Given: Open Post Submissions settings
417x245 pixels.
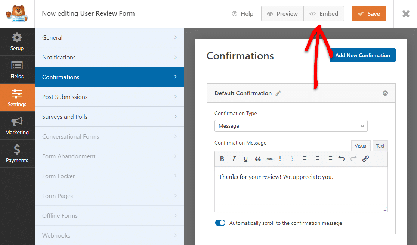Looking at the screenshot, I should tap(109, 97).
